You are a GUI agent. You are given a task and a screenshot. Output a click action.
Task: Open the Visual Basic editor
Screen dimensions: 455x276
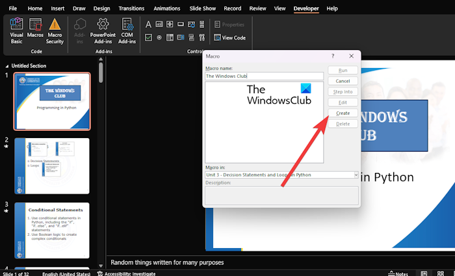click(17, 29)
